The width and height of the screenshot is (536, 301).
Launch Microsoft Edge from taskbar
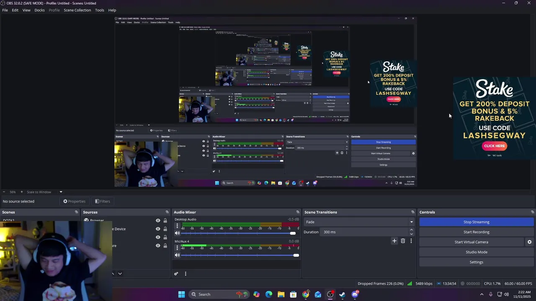click(269, 294)
